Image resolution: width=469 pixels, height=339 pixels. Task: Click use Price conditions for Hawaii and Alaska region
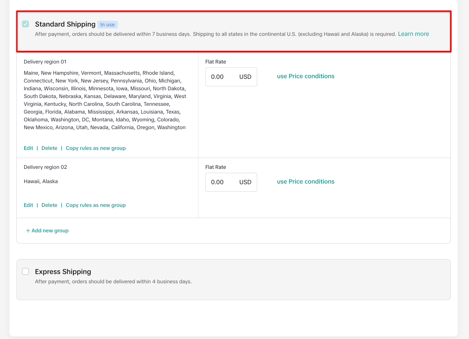305,181
